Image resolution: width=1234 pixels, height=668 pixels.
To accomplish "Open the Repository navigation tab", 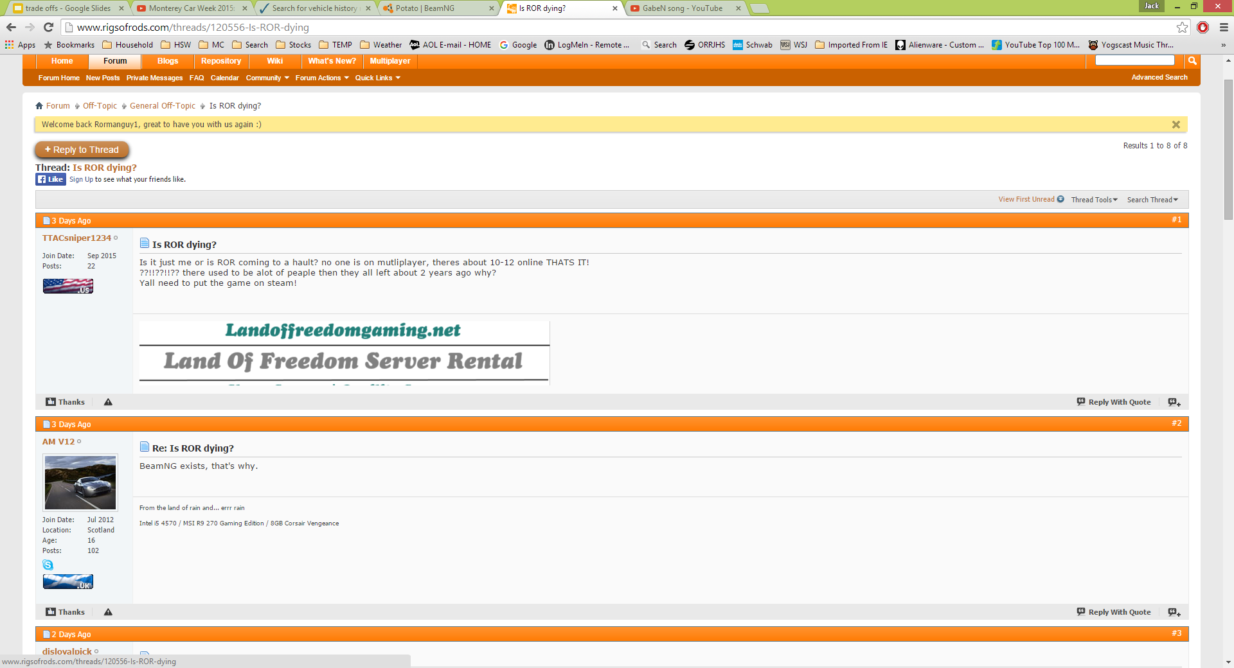I will point(221,61).
